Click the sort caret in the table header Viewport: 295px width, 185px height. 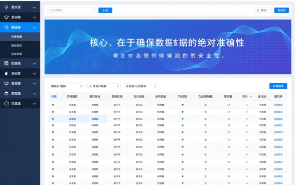pos(251,97)
